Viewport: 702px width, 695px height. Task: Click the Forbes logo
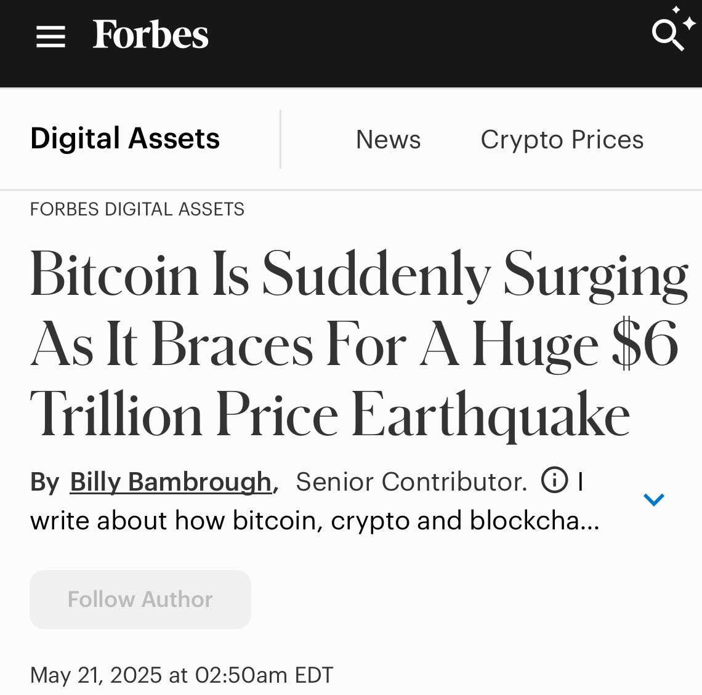pyautogui.click(x=150, y=35)
